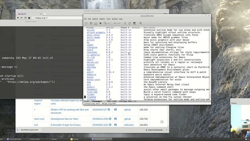Click the recipe icon in the evil row
Image resolution: width=250 pixels, height=141 pixels.
[x=115, y=125]
